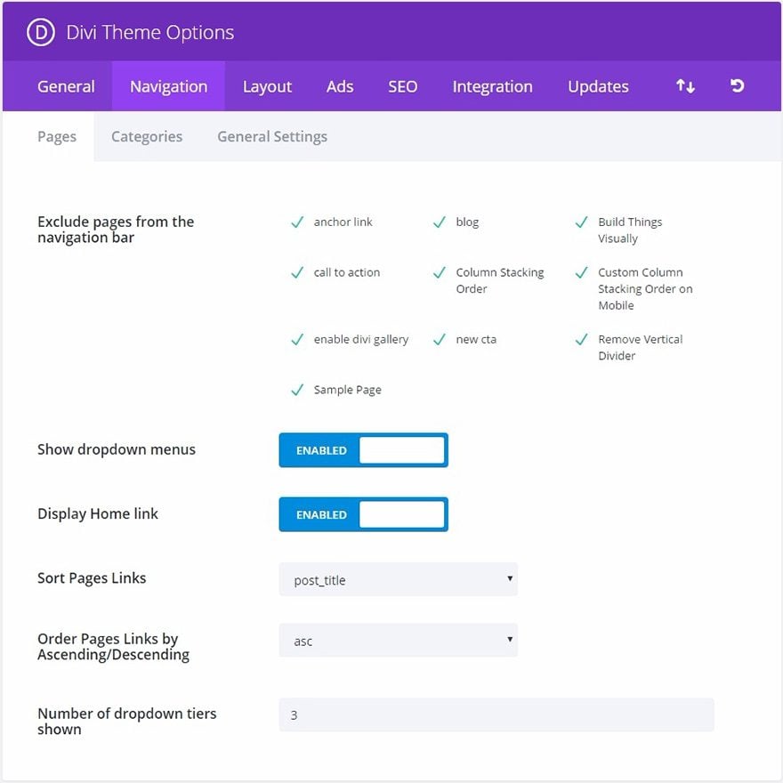Click the Divi Theme Options title
Screen dimensions: 783x783
tap(149, 32)
